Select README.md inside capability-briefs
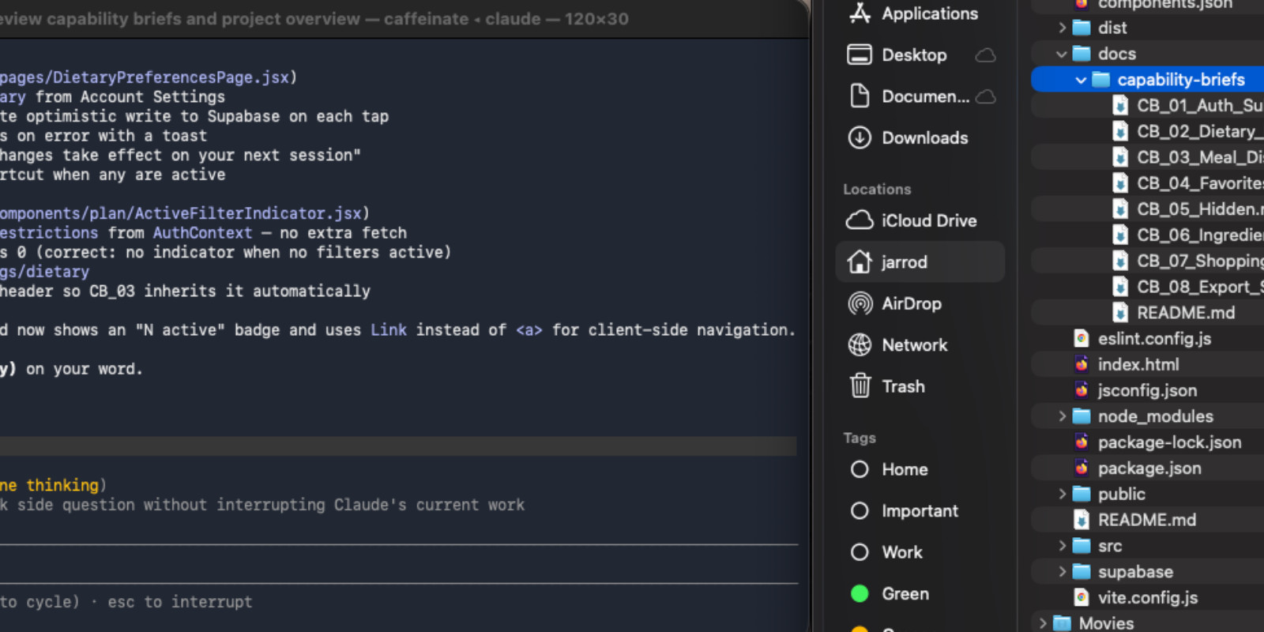The height and width of the screenshot is (632, 1264). pyautogui.click(x=1174, y=313)
